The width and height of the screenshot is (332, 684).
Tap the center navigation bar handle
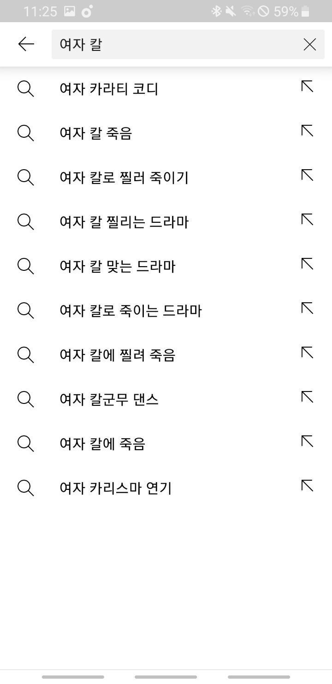166,677
